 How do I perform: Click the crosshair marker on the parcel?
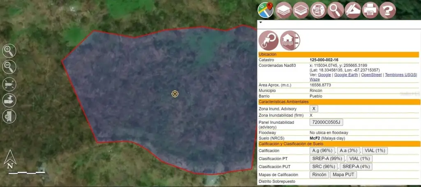175,94
